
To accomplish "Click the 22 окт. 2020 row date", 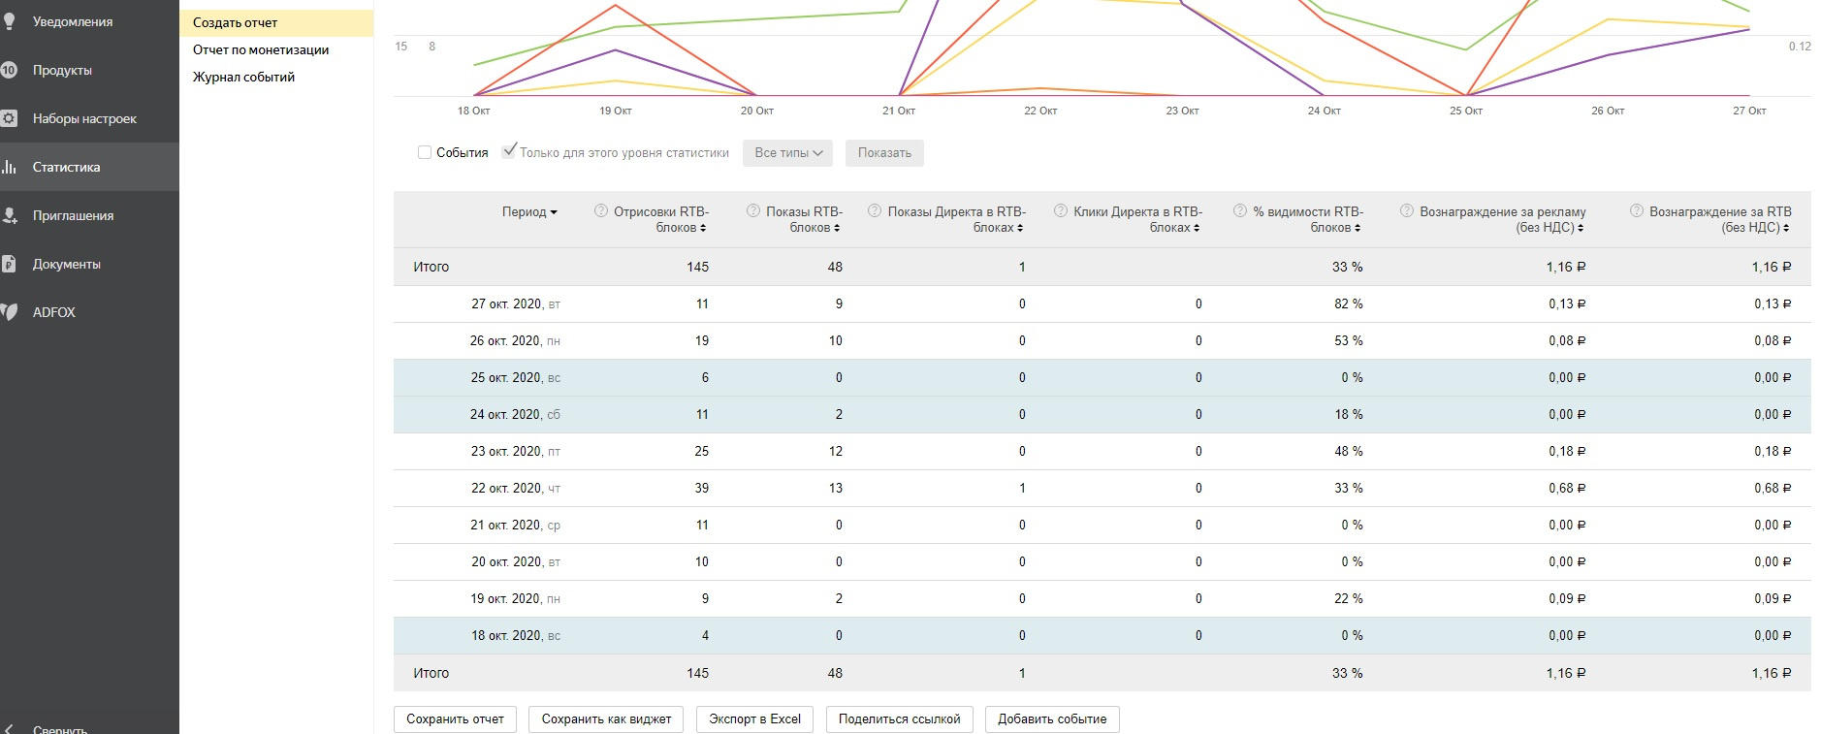I will (x=516, y=488).
